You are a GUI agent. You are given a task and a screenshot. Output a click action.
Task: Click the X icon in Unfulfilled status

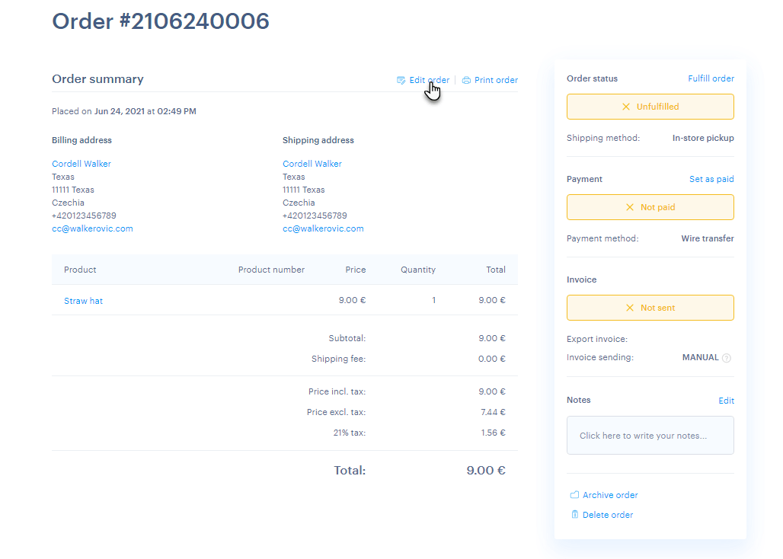click(626, 107)
